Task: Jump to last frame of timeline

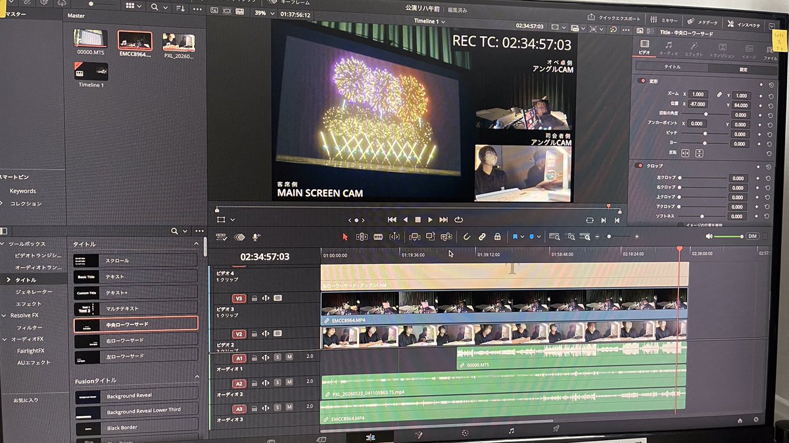Action: [x=443, y=220]
